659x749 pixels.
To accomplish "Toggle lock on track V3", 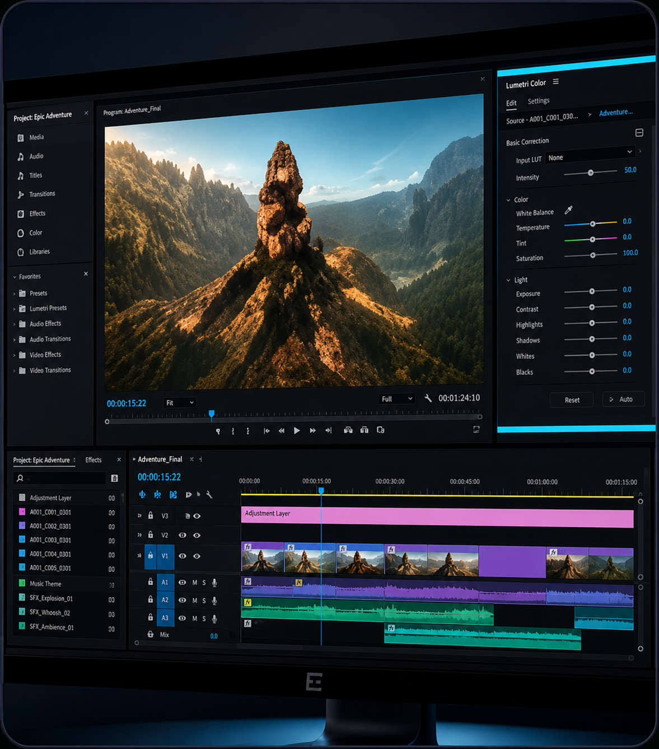I will click(151, 515).
